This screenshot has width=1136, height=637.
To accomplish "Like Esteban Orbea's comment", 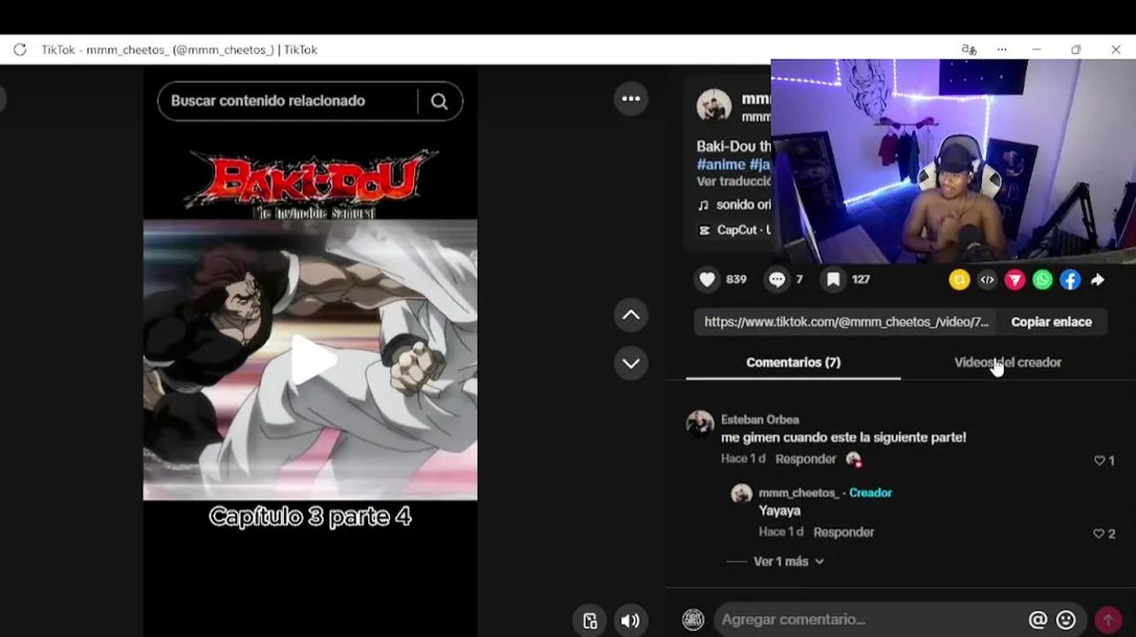I will tap(1100, 460).
